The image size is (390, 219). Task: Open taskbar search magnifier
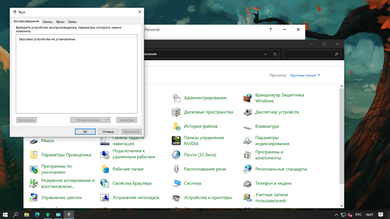(x=16, y=215)
